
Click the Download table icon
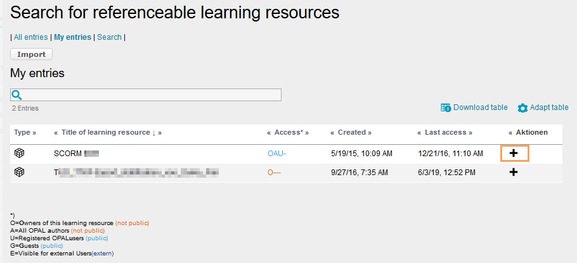click(446, 107)
